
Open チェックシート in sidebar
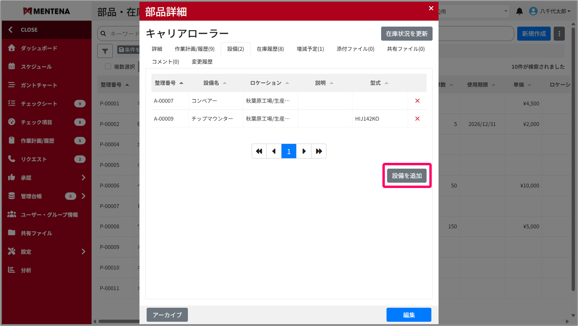coord(39,104)
